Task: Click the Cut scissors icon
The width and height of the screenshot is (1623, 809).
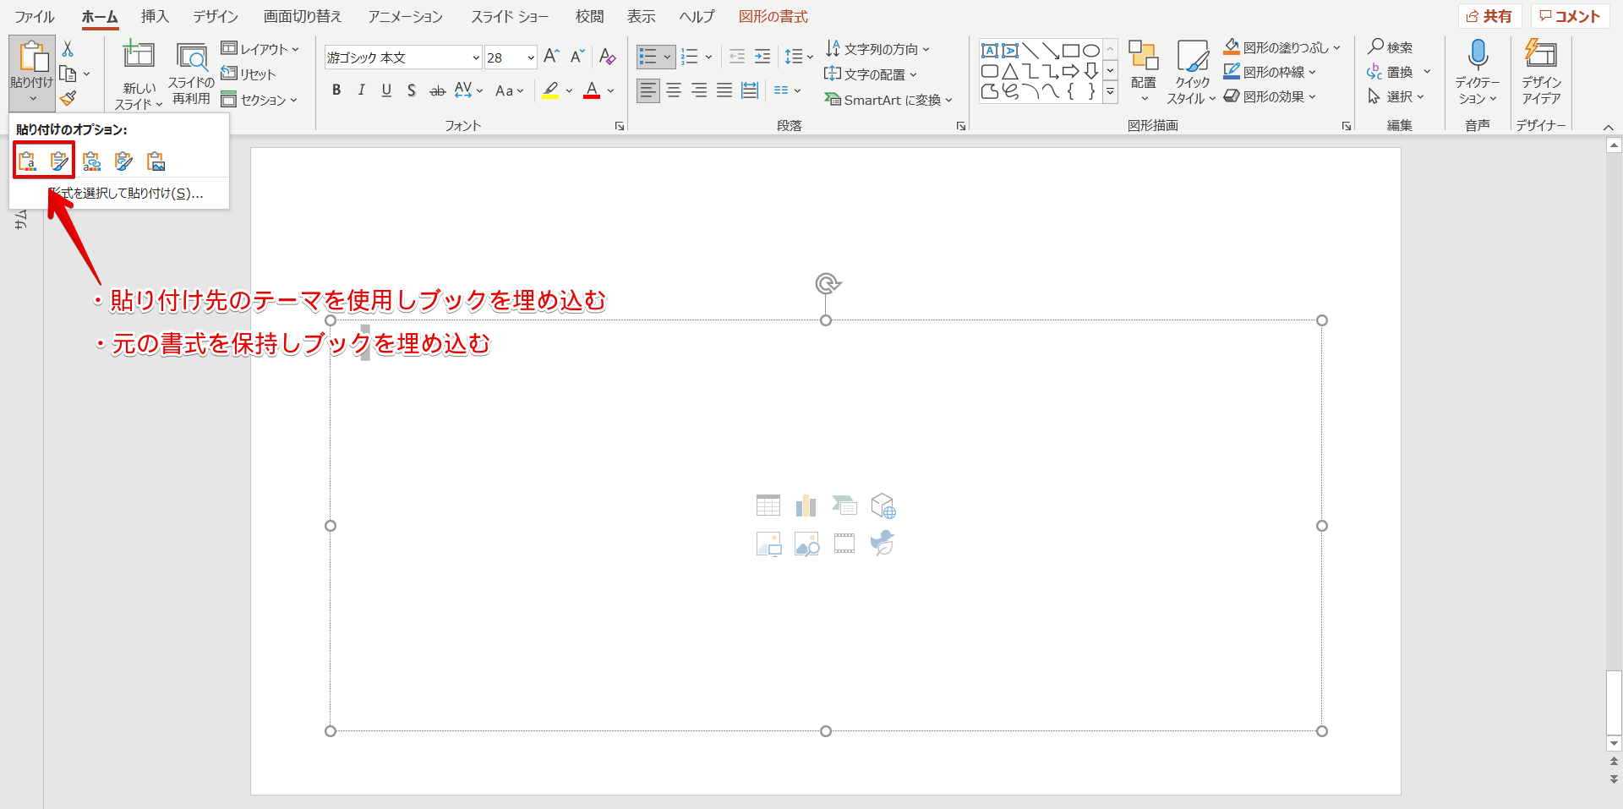Action: click(68, 49)
